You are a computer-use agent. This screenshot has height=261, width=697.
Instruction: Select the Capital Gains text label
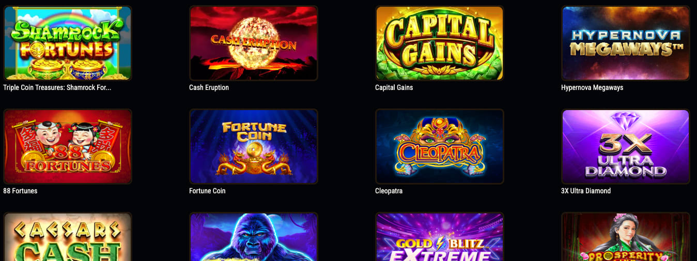point(394,88)
